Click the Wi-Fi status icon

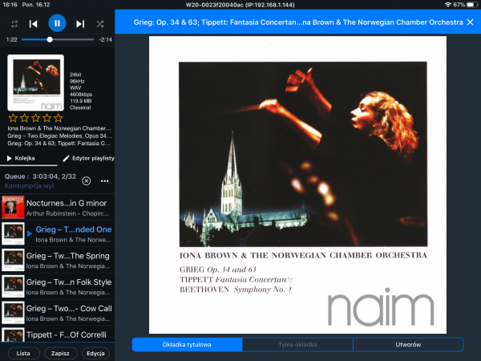[x=448, y=5]
